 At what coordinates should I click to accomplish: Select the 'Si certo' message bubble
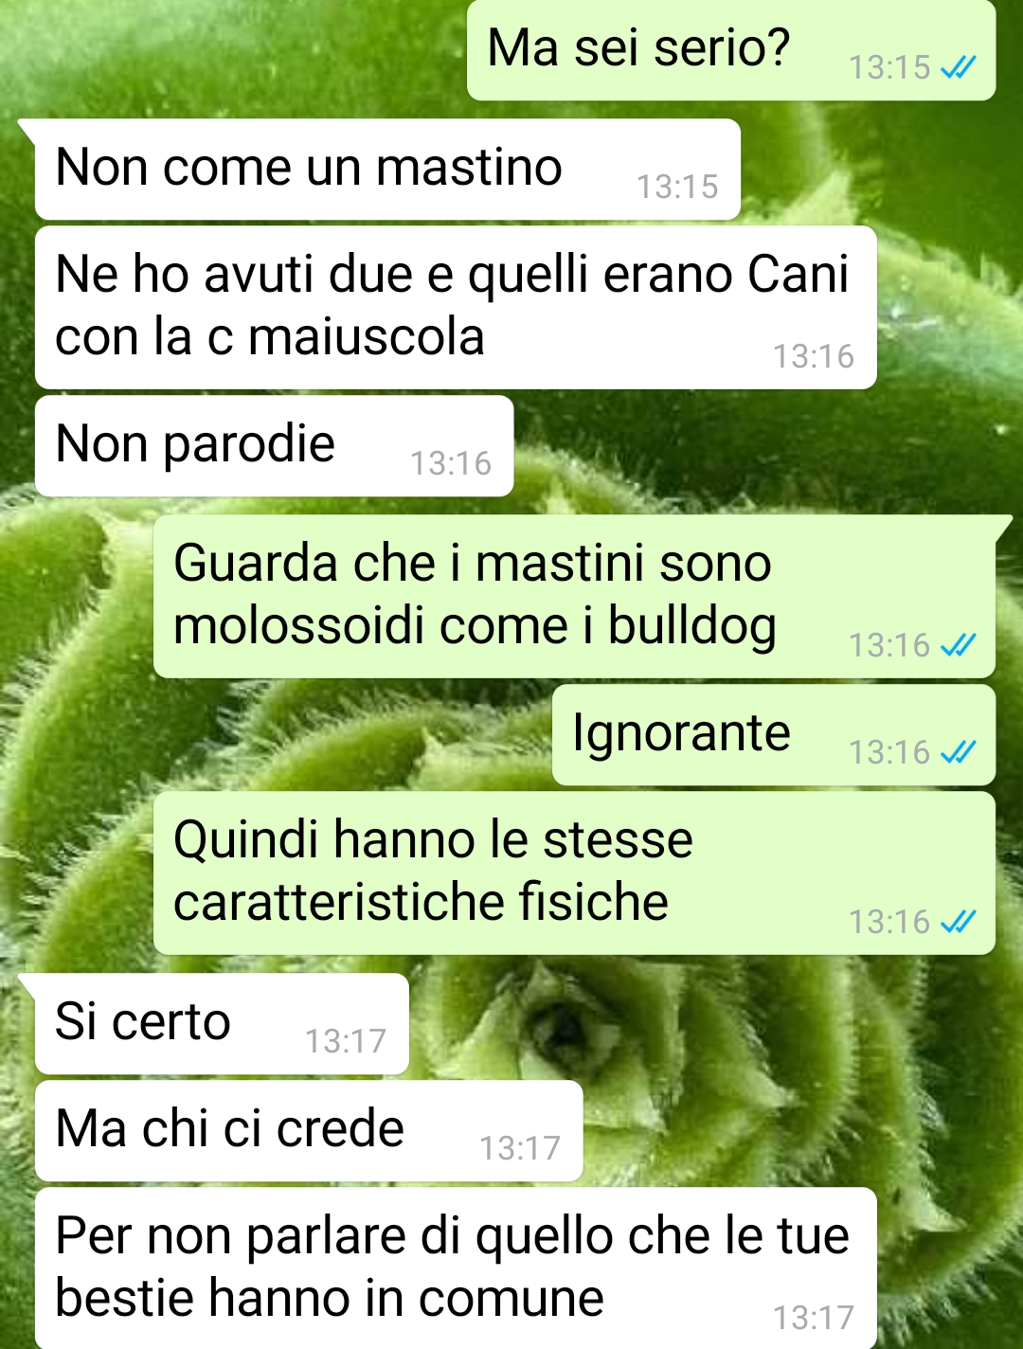[x=222, y=1024]
